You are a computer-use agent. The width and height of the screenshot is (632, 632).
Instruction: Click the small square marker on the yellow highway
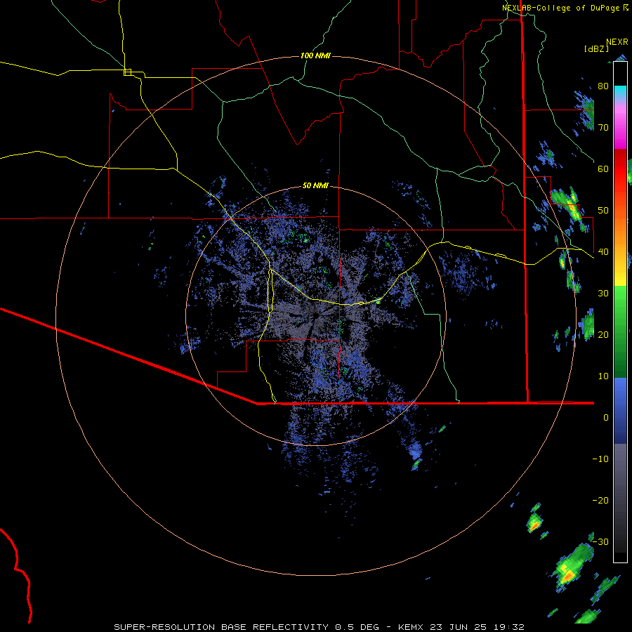127,72
